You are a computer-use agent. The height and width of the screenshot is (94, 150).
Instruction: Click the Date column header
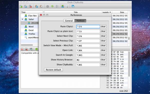point(122,12)
